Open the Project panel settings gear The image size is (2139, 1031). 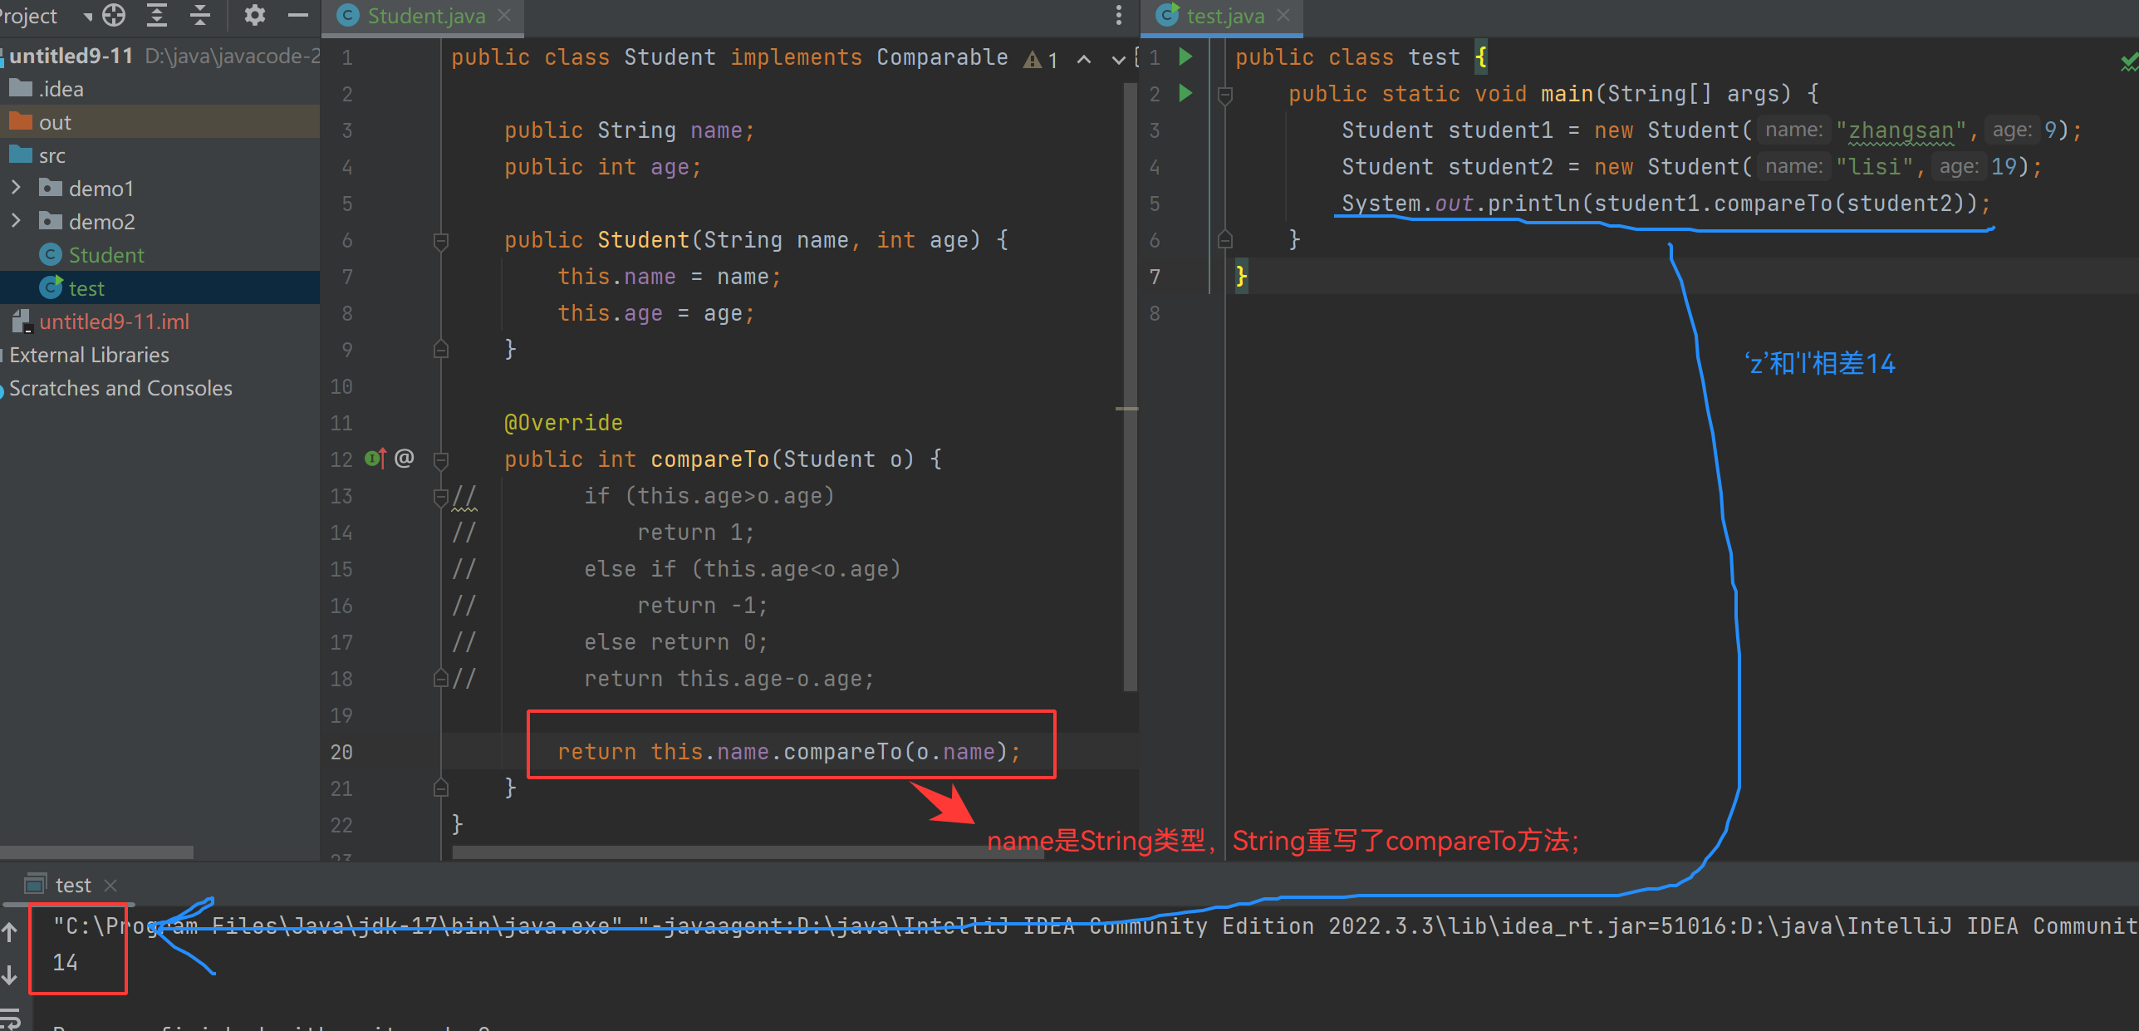pos(254,15)
